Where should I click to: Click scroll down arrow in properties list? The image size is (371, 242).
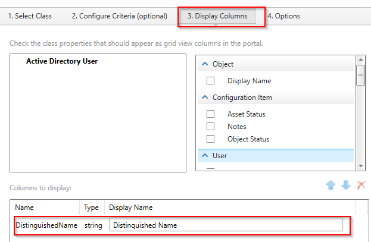(361, 166)
